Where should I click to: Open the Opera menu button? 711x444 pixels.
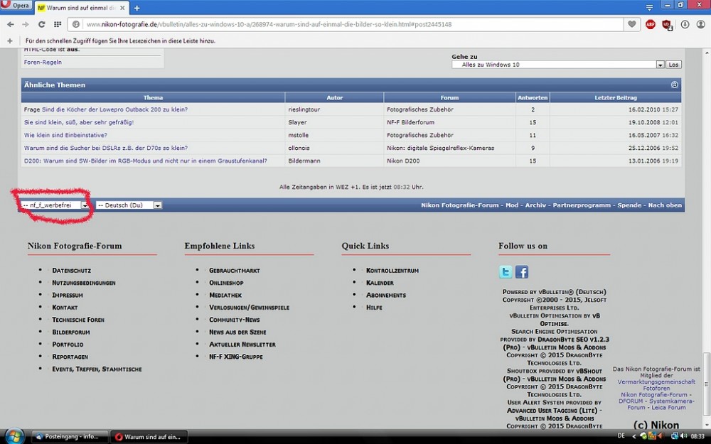(16, 6)
